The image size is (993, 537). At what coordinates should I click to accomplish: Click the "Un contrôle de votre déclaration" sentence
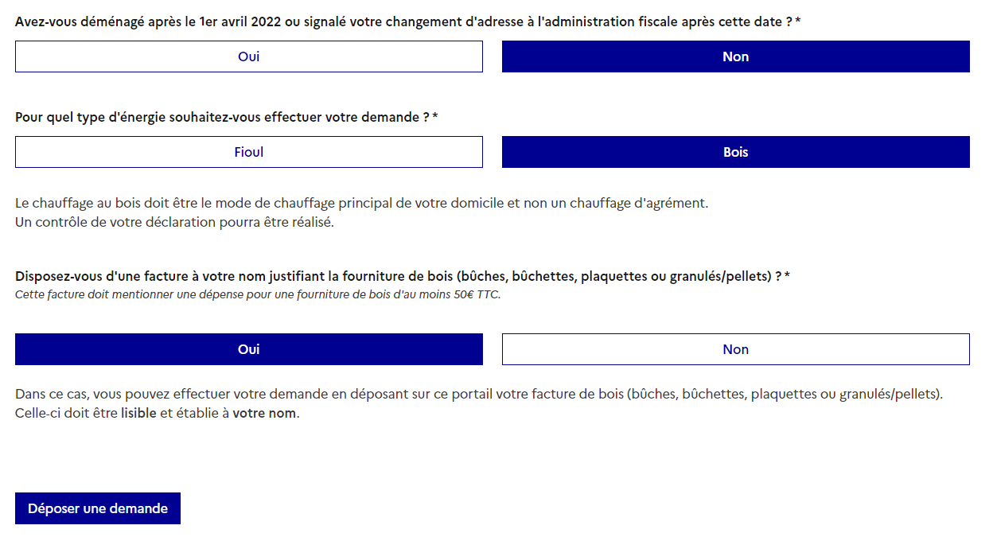pos(174,222)
